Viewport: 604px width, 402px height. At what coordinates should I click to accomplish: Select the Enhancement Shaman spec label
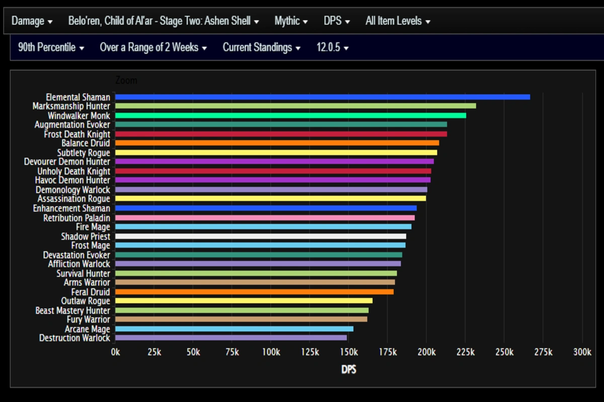pyautogui.click(x=71, y=208)
